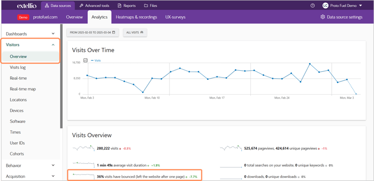
Task: Click the sparkline beside 280,222 visits
Action: click(x=84, y=148)
